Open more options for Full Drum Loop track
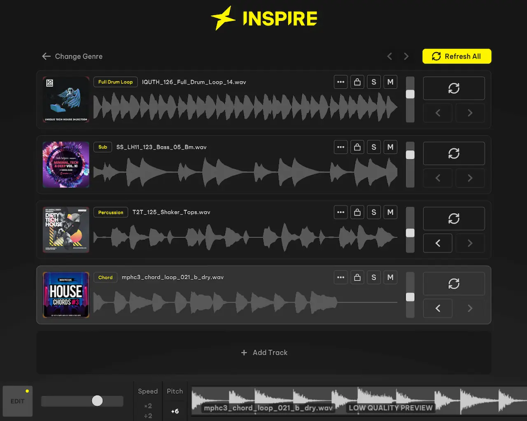Viewport: 527px width, 421px height. pos(340,82)
